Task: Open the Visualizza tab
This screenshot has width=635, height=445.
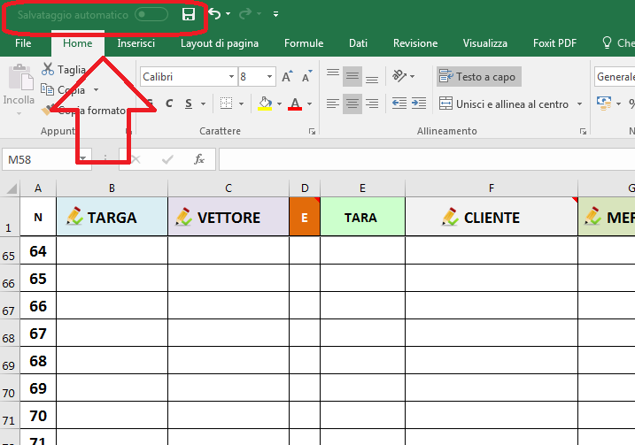Action: point(484,42)
